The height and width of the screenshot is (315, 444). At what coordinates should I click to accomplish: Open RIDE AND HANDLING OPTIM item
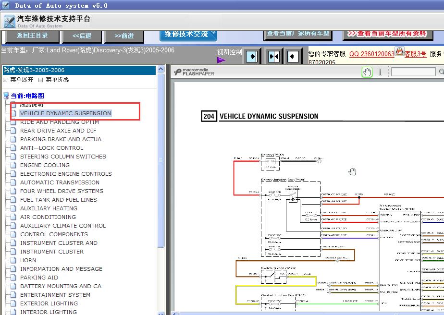click(60, 122)
